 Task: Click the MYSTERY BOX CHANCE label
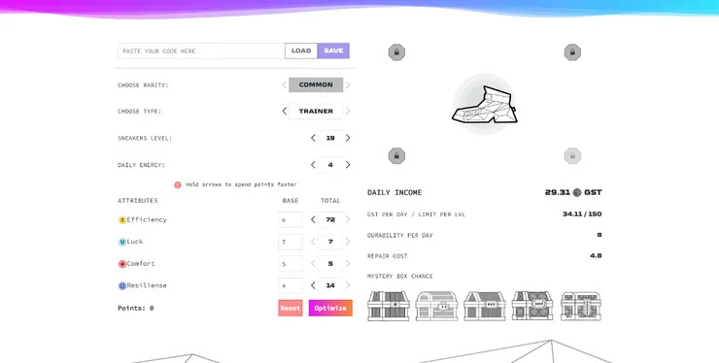pos(400,277)
